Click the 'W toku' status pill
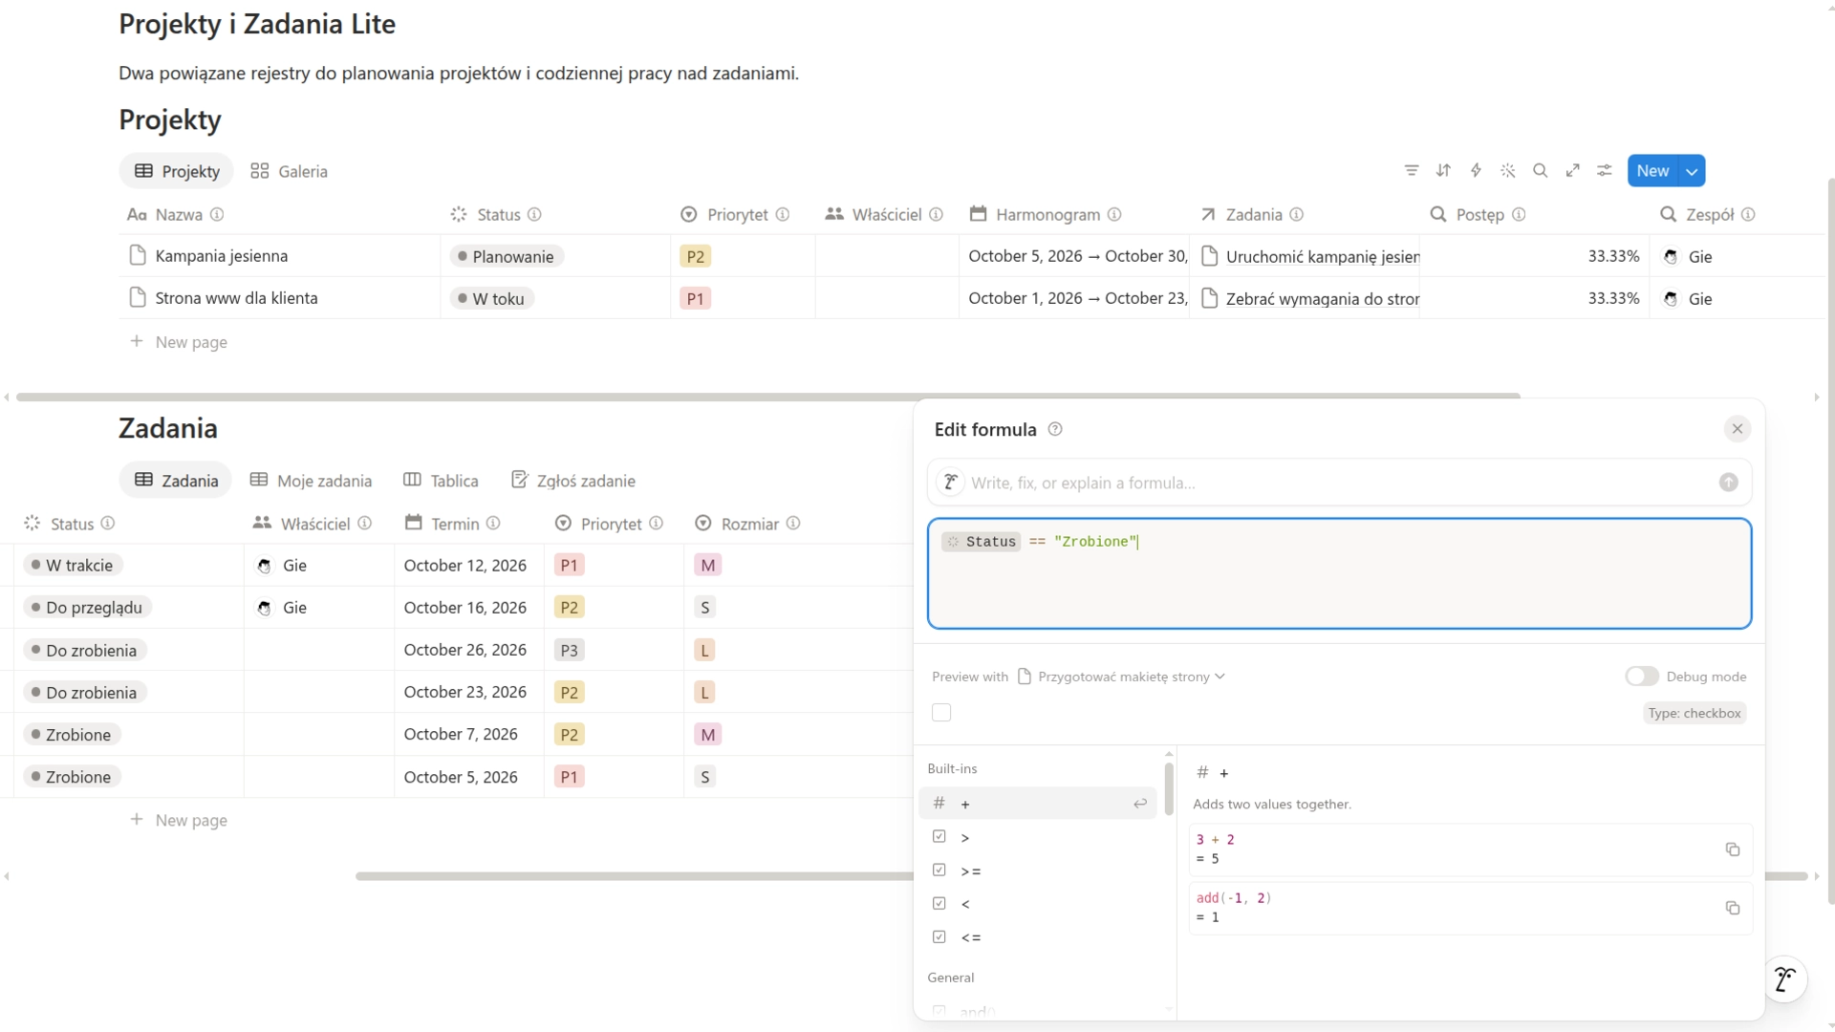Image resolution: width=1835 pixels, height=1032 pixels. [x=491, y=298]
